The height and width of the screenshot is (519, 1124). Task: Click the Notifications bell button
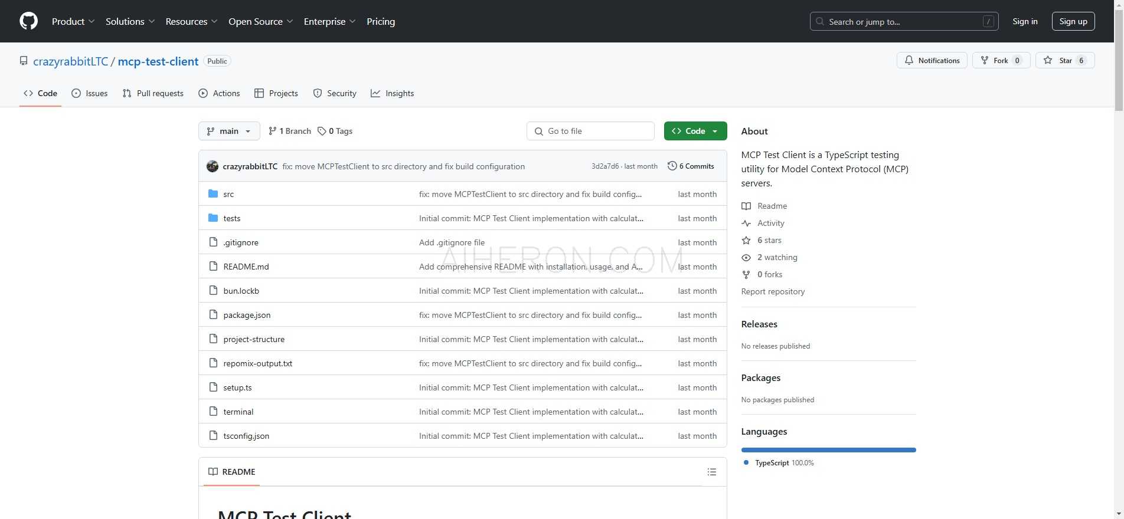[x=932, y=60]
